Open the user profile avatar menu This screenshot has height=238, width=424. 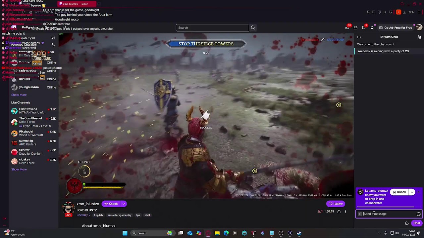point(419,27)
